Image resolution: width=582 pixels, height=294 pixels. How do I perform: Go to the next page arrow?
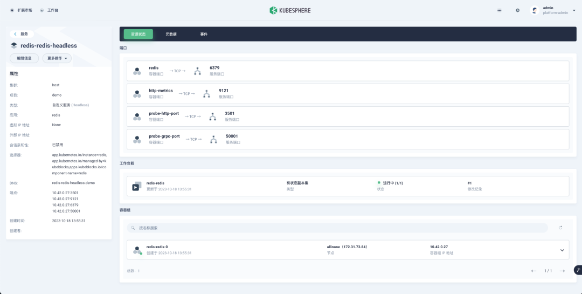(x=562, y=271)
